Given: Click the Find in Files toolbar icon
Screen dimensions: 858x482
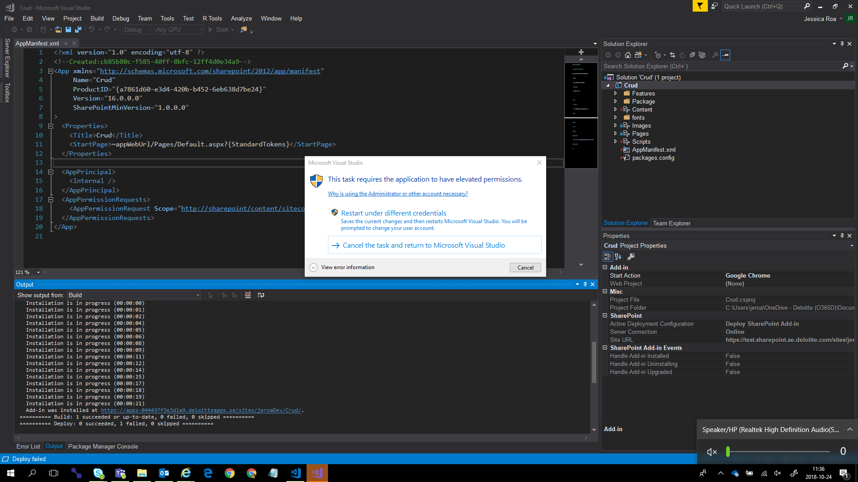Looking at the screenshot, I should pyautogui.click(x=244, y=29).
